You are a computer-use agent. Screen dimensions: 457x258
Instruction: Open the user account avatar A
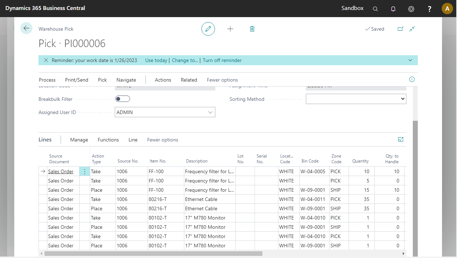pos(447,9)
